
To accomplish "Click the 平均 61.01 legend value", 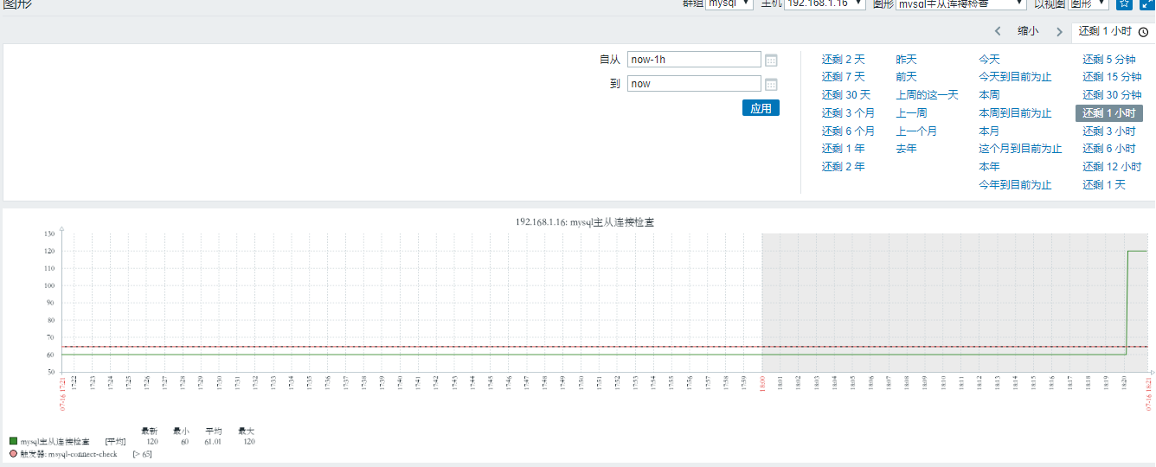I will click(x=212, y=441).
